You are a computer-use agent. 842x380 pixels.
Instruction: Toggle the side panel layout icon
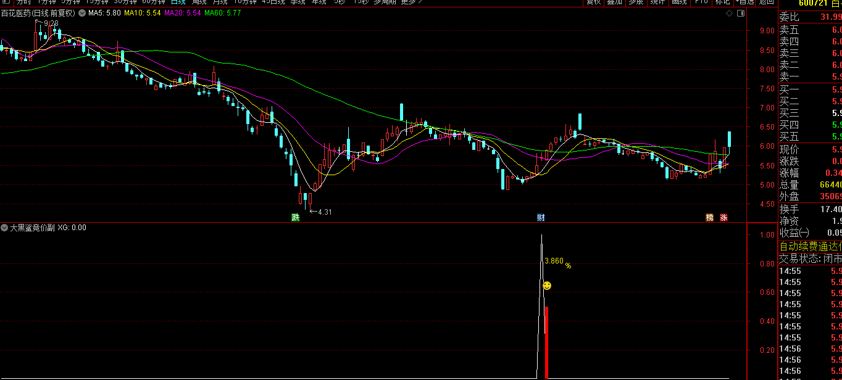click(740, 13)
